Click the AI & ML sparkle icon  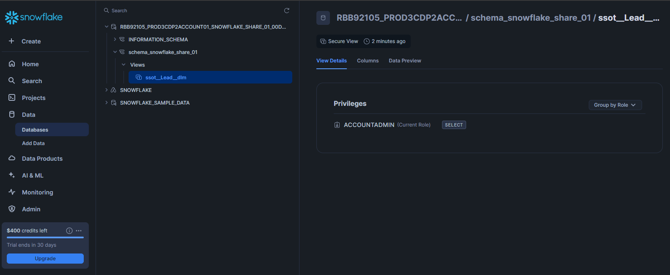point(12,175)
